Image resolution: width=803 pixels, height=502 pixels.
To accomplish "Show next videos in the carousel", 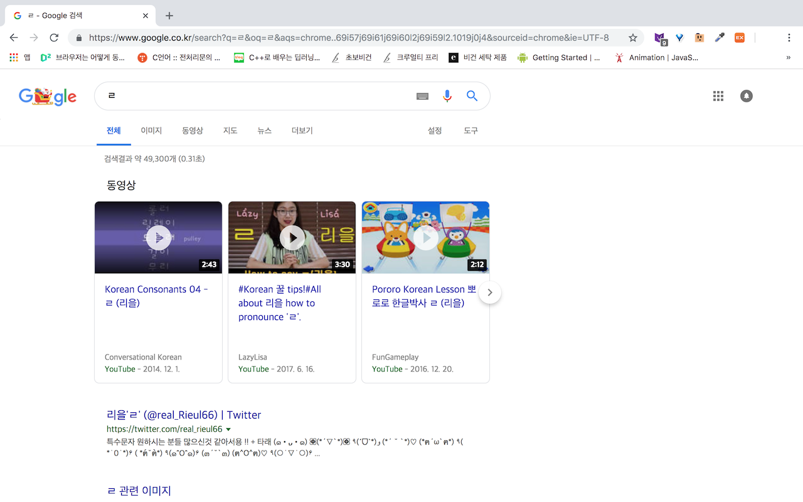I will (x=490, y=292).
